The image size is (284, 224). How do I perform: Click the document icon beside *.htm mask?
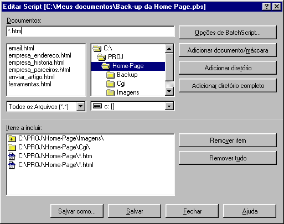tap(12, 156)
